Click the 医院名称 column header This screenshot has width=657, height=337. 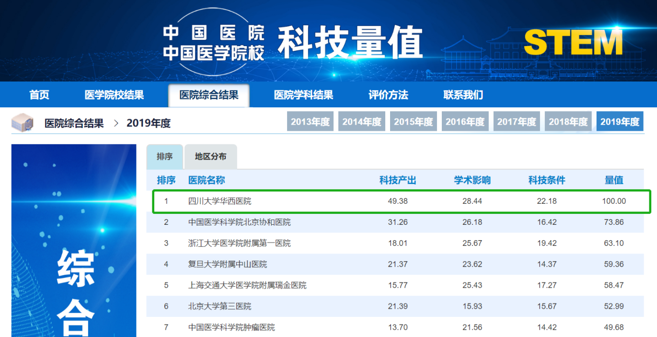click(207, 180)
